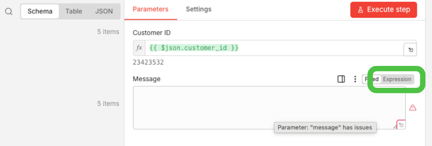Click the Customer ID label
Viewport: 432px width, 146px height.
(x=152, y=33)
